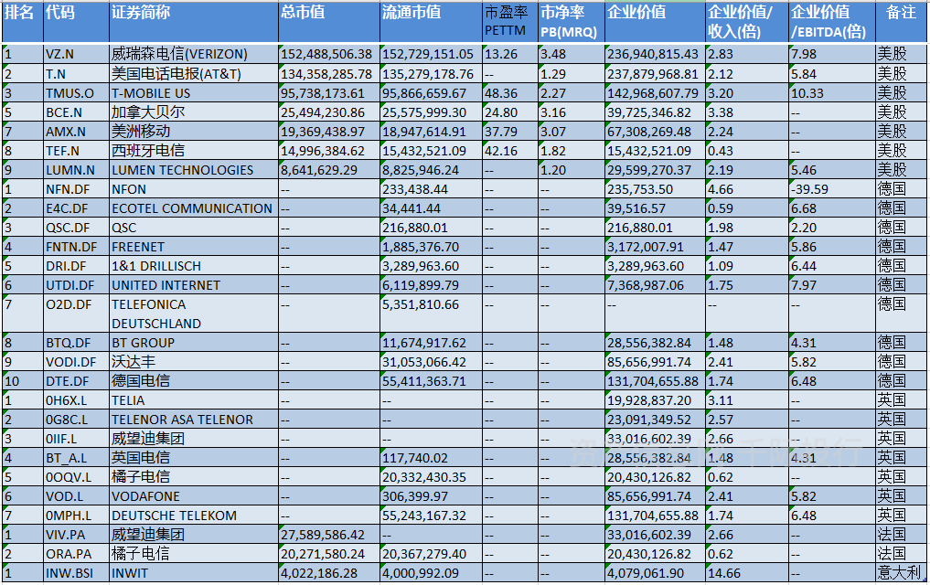The width and height of the screenshot is (930, 585).
Task: Select the T-MOBILE US name cell
Action: [x=194, y=93]
